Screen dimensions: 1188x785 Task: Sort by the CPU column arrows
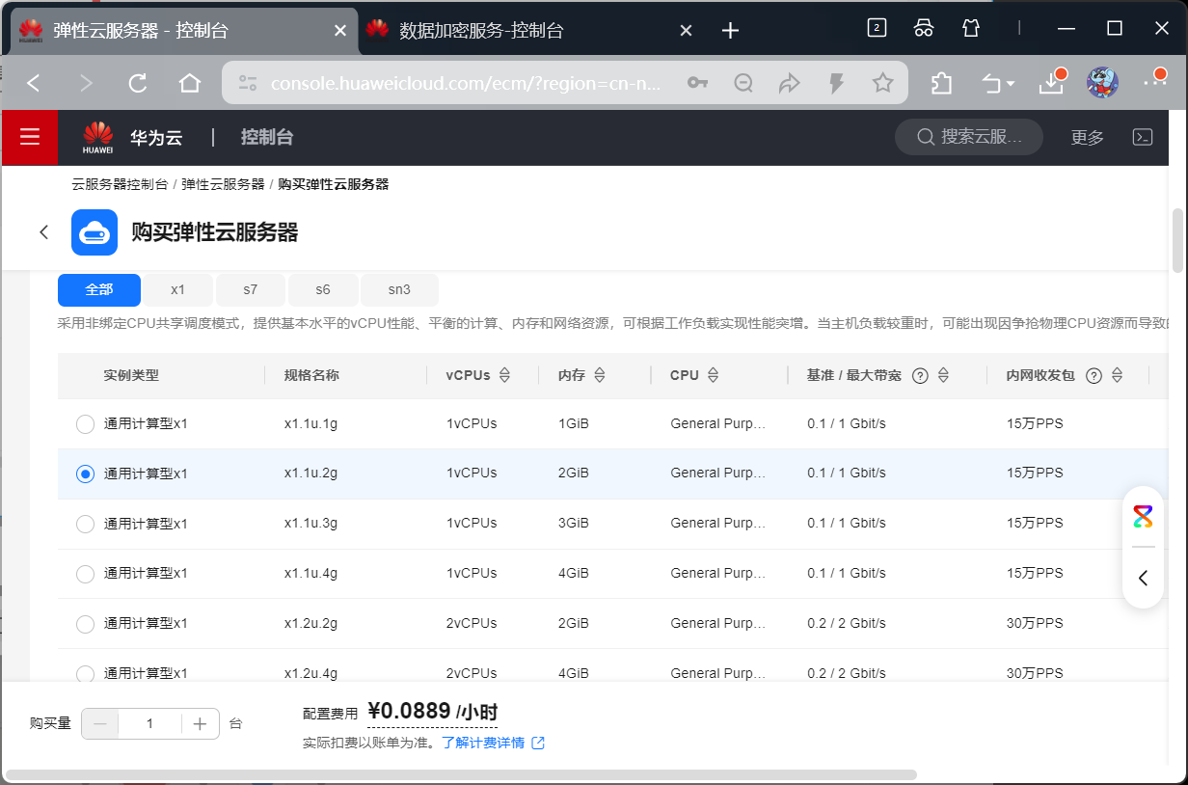(x=714, y=375)
